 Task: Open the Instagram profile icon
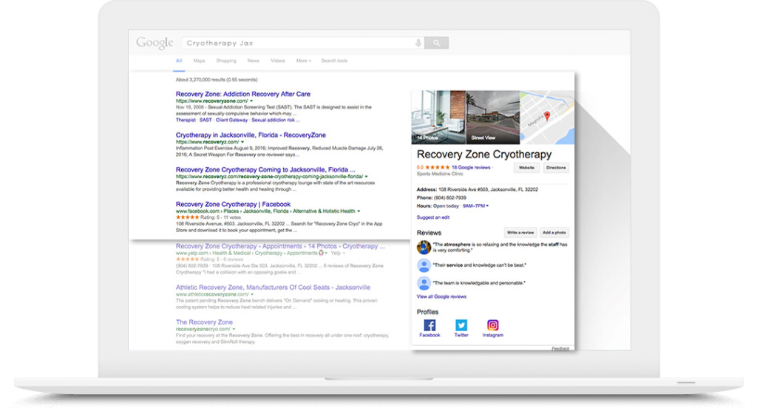(492, 325)
